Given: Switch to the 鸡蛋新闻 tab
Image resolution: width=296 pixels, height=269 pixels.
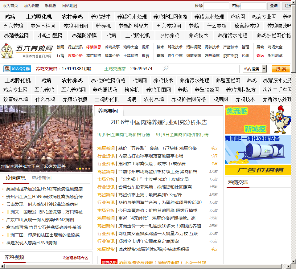Looking at the screenshot, I should pyautogui.click(x=42, y=178).
